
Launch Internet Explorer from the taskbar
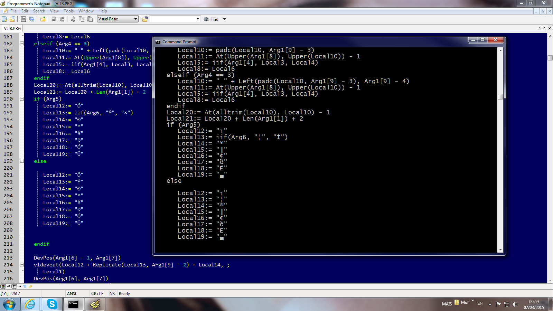[30, 304]
